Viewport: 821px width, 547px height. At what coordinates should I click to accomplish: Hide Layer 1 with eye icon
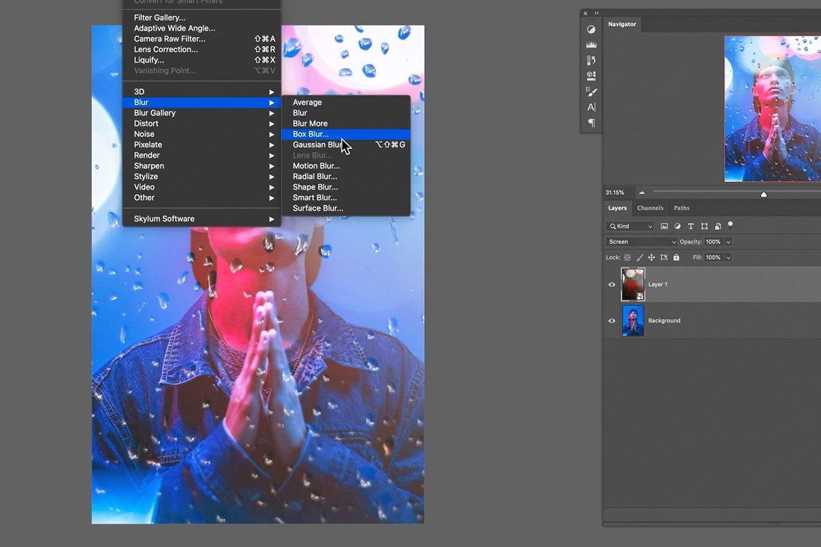point(612,284)
